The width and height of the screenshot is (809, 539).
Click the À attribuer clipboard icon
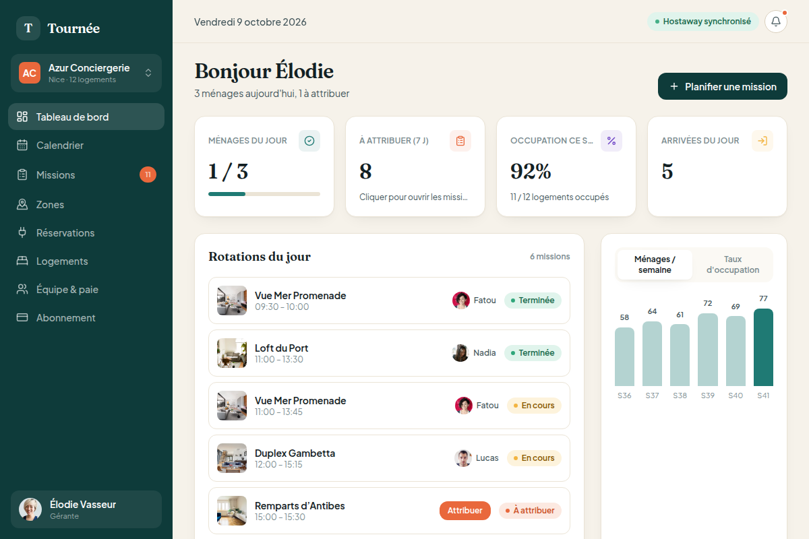[460, 141]
